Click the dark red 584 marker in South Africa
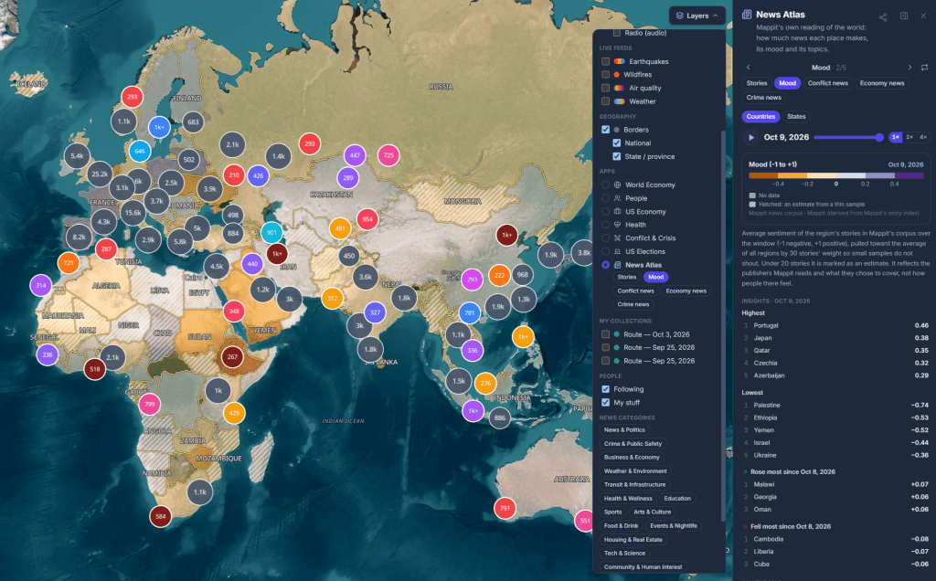This screenshot has width=936, height=581. pos(161,516)
